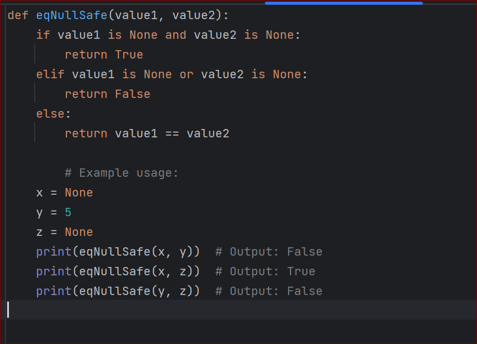Click the number 5 in 'y = 5'
This screenshot has height=344, width=477.
click(68, 213)
